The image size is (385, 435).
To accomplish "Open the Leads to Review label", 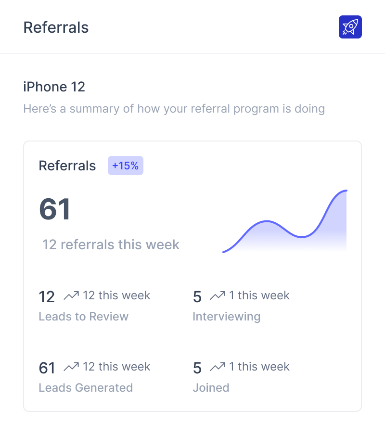I will [83, 317].
